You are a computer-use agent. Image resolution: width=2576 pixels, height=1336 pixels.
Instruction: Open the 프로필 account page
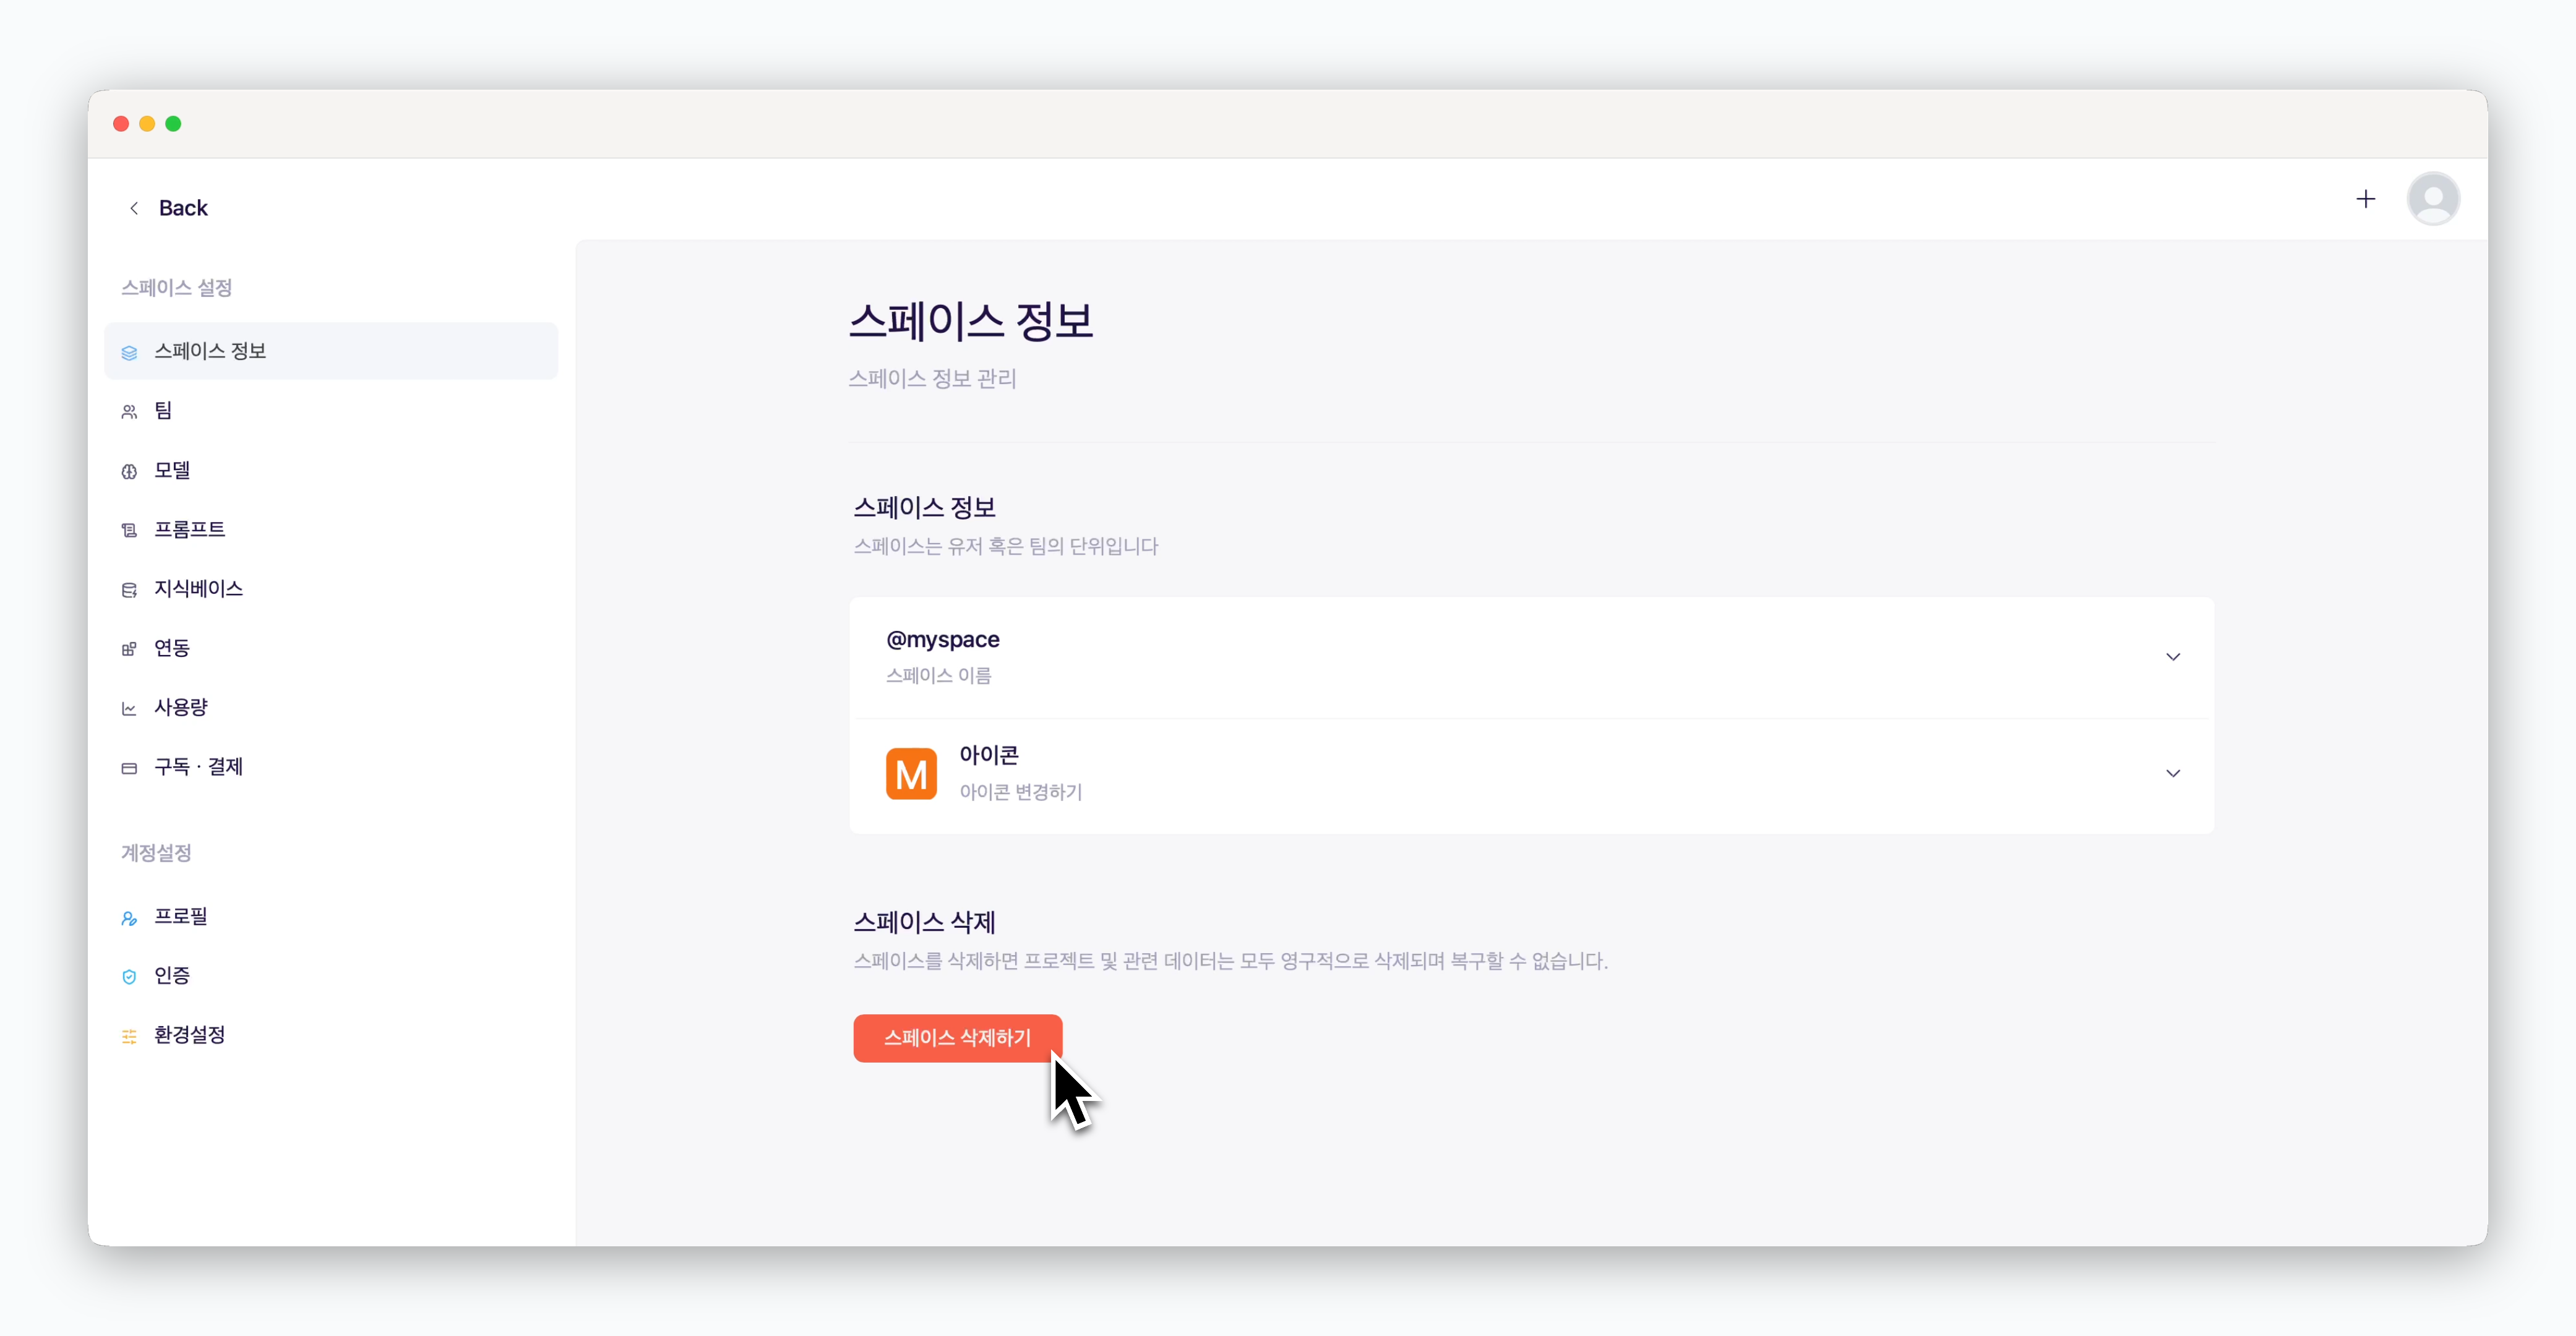331,916
